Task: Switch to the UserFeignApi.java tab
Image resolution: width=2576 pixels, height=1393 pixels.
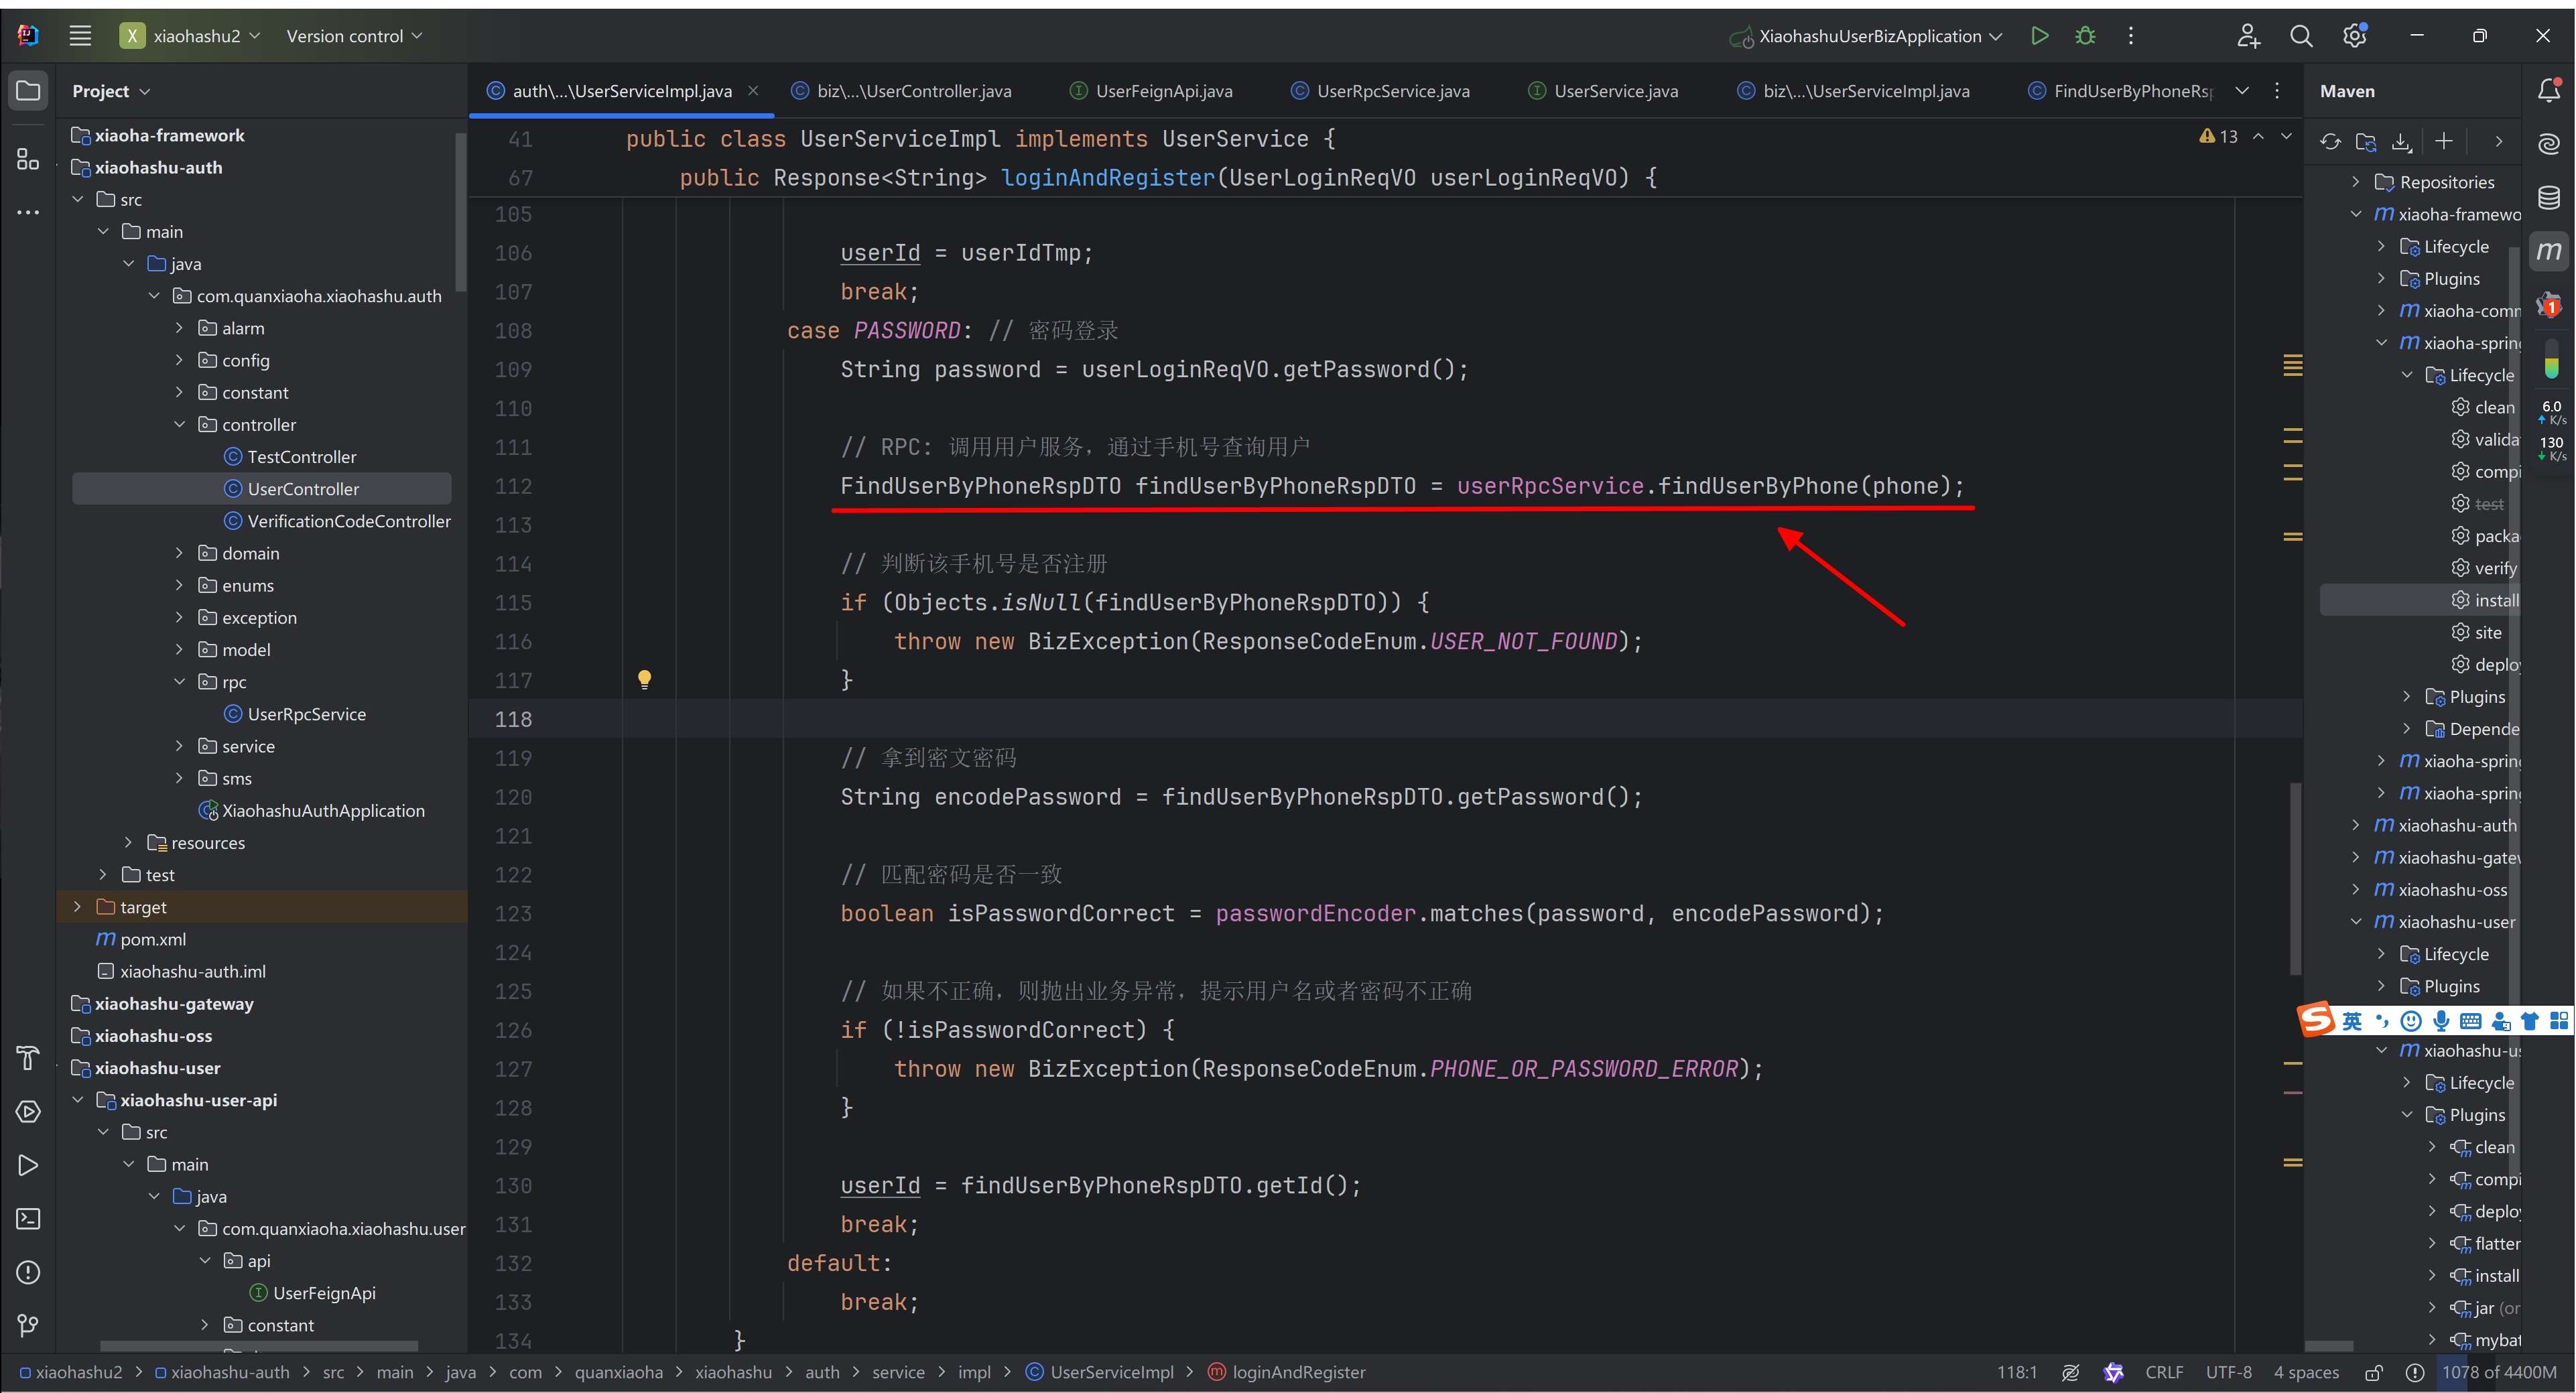Action: click(x=1163, y=91)
